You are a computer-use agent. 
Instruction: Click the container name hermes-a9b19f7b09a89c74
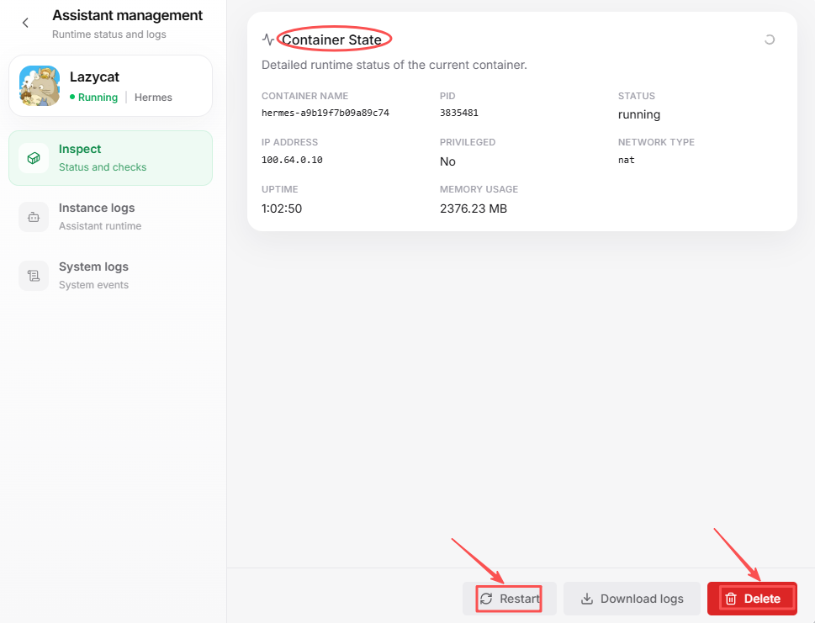coord(325,113)
